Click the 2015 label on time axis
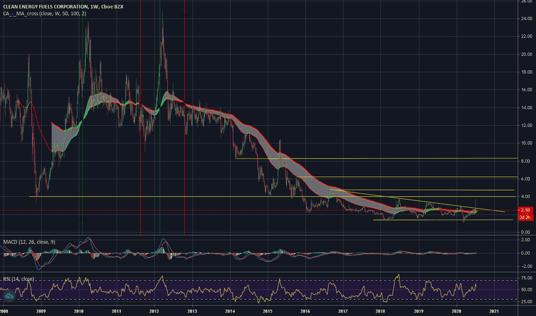This screenshot has width=536, height=316. 267,311
